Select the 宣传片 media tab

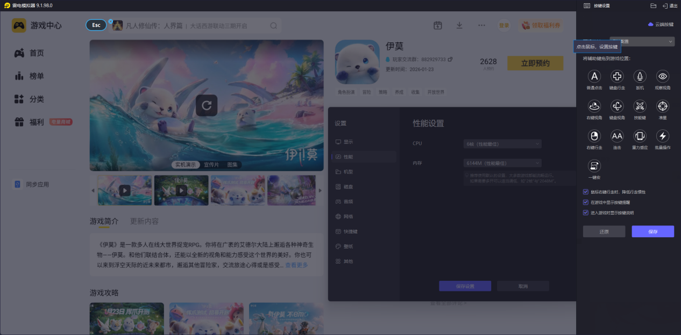211,165
